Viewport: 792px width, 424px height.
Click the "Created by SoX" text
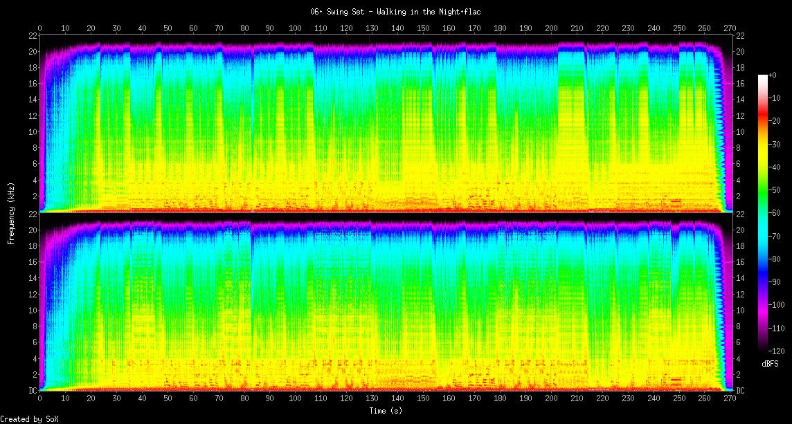(29, 419)
